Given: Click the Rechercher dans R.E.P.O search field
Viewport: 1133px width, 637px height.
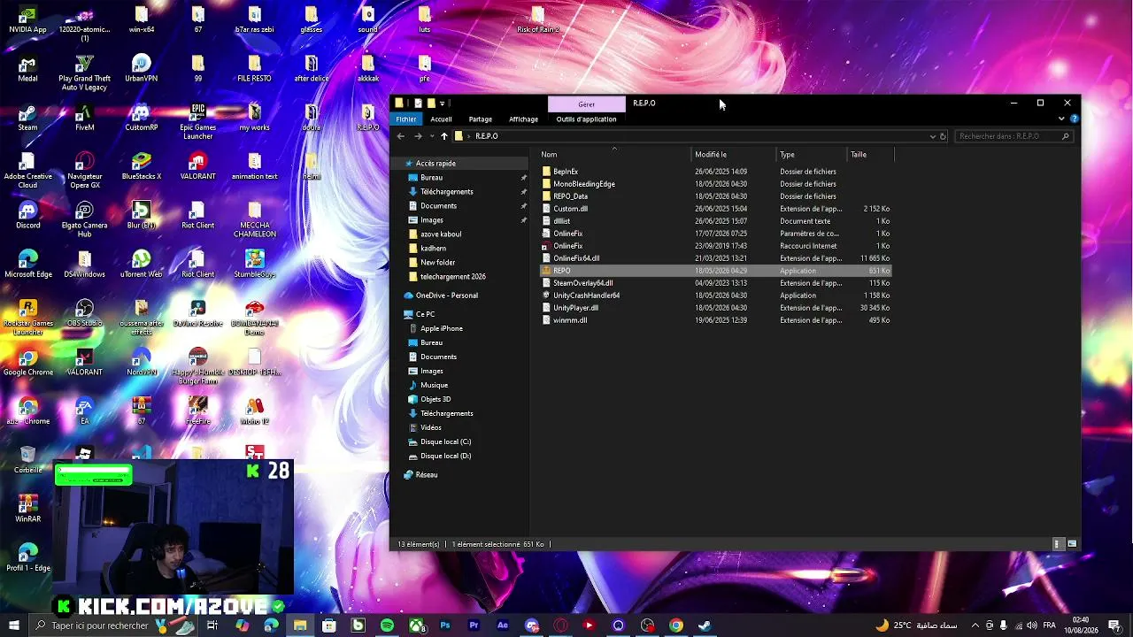Looking at the screenshot, I should pyautogui.click(x=1014, y=136).
